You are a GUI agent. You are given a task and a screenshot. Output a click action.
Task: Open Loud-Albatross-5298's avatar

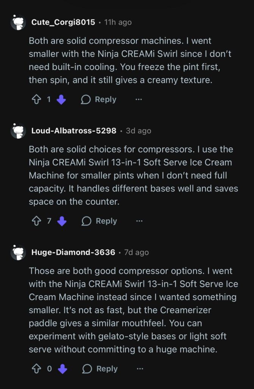pyautogui.click(x=18, y=131)
